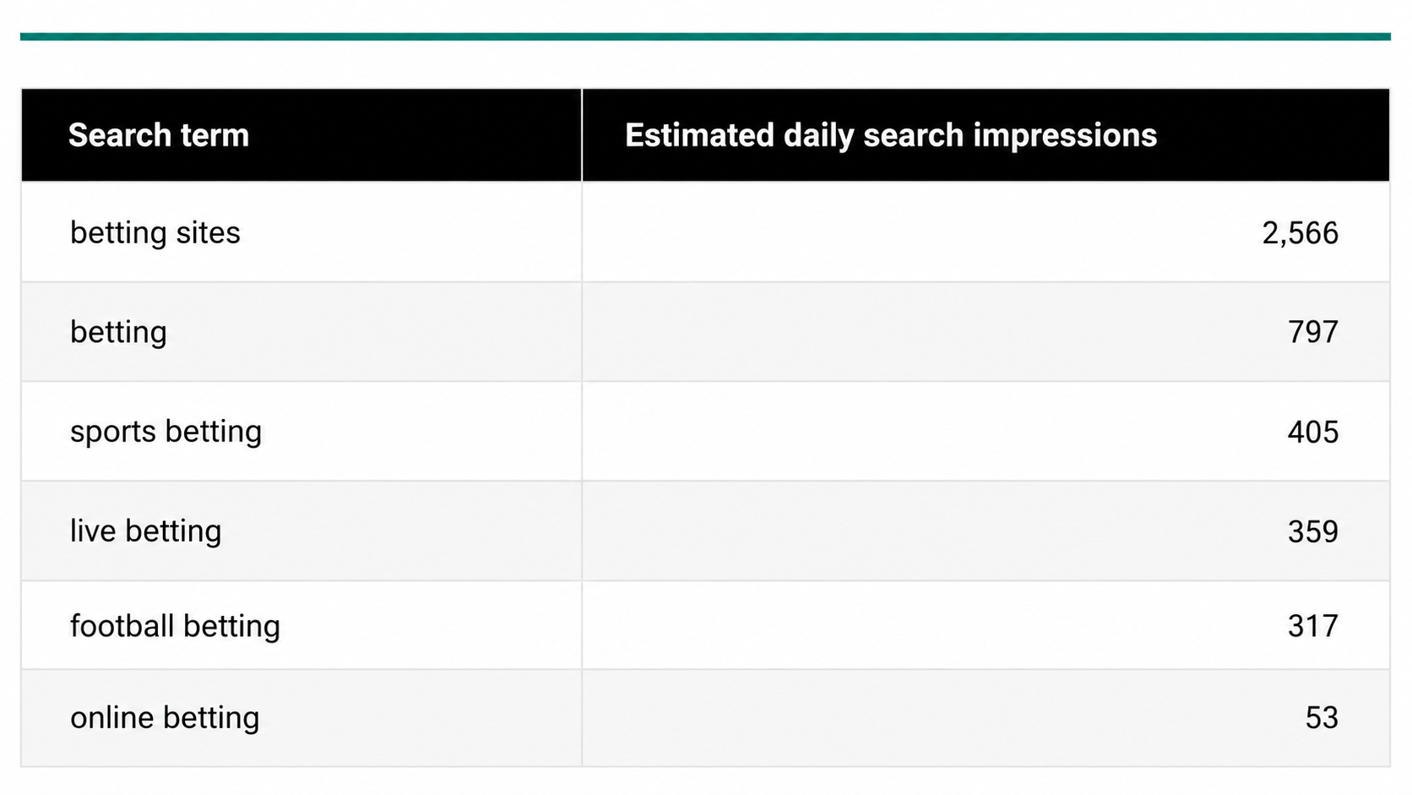
Task: Click the word 'term' in header
Action: coord(215,135)
